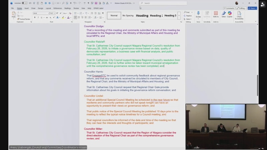
Task: Decrease paragraph indent
Action: (92, 13)
